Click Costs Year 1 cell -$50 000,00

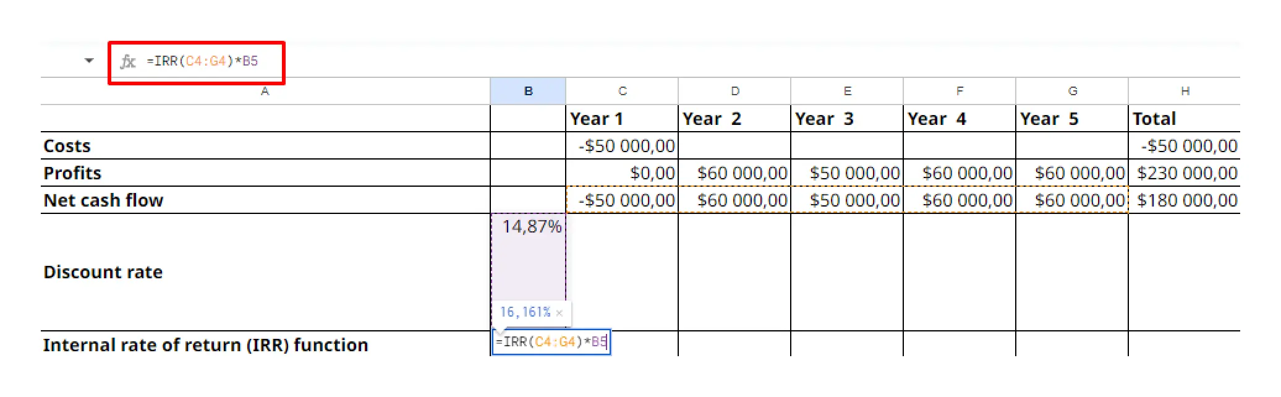(622, 145)
